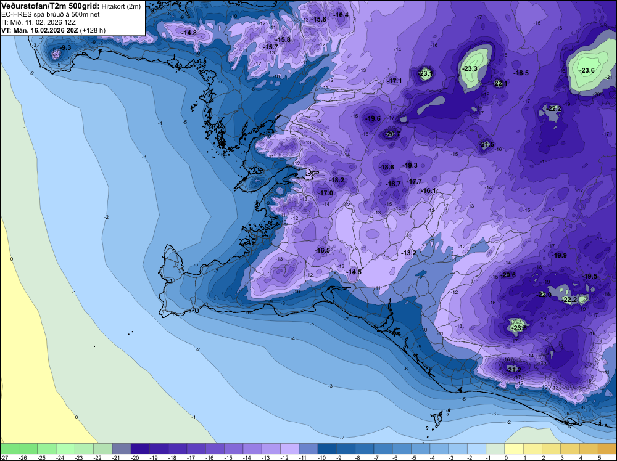Viewport: 617px width, 461px height.
Task: Click the -22.0 temperature value
Action: click(x=544, y=295)
